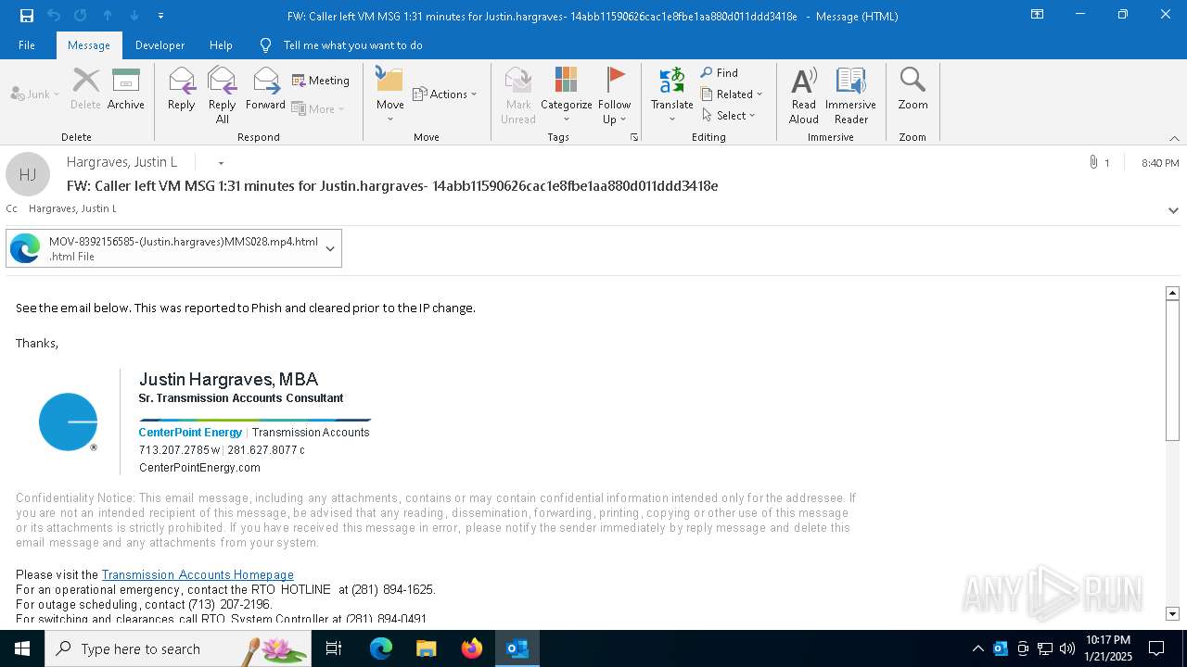Image resolution: width=1187 pixels, height=667 pixels.
Task: Open the Junk dropdown
Action: point(35,94)
